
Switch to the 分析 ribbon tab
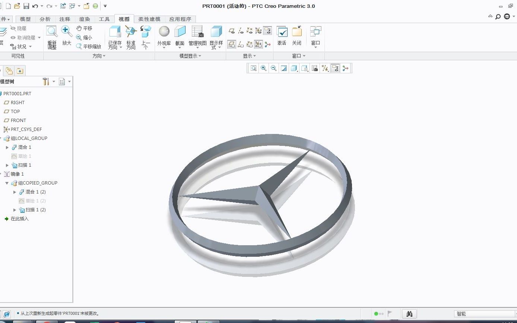[x=45, y=19]
